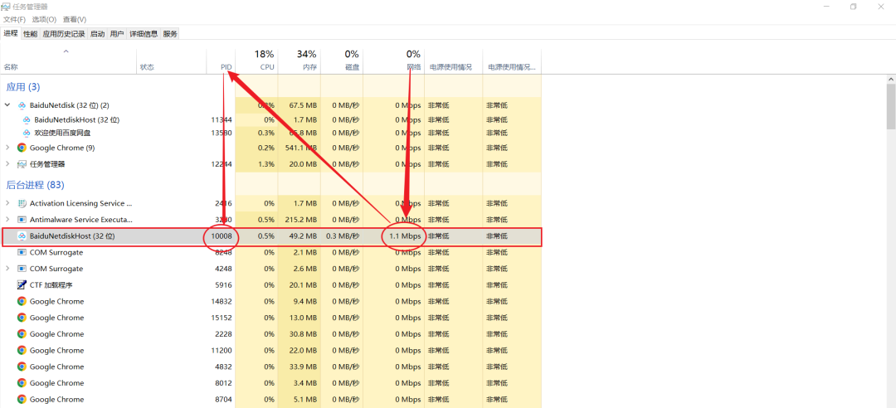This screenshot has width=896, height=408.
Task: Collapse the BaiduNetdisk (32 位) group
Action: pyautogui.click(x=8, y=105)
